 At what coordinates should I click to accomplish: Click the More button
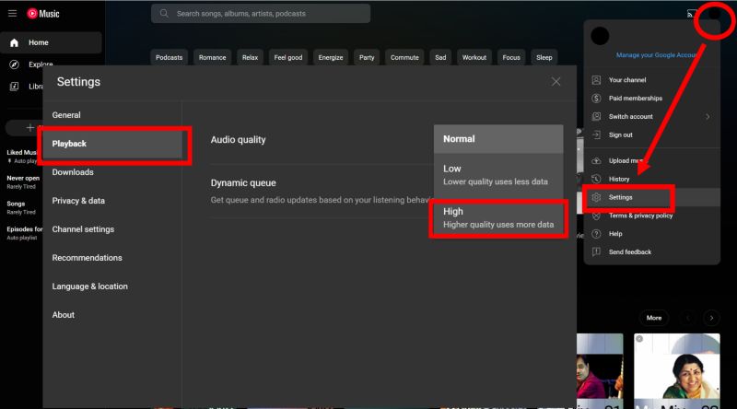click(654, 318)
